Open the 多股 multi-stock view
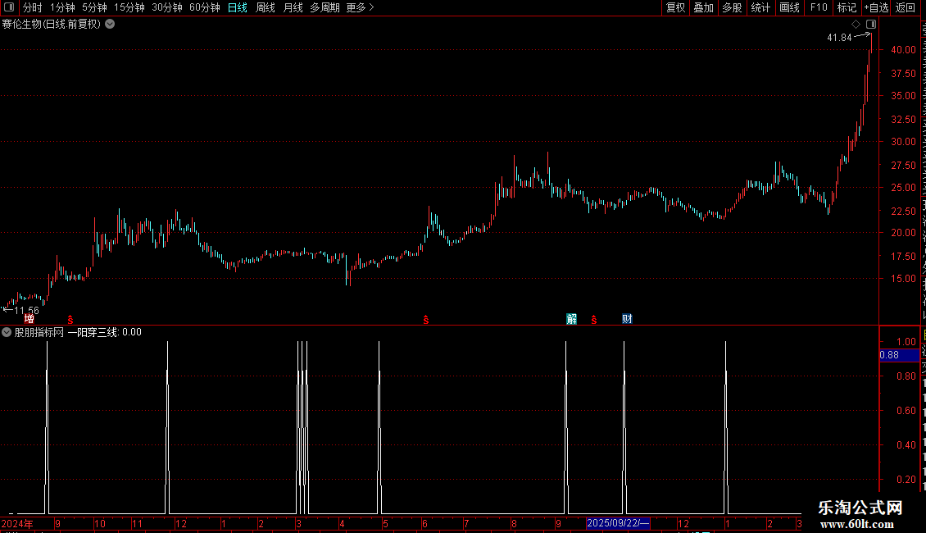The width and height of the screenshot is (926, 533). coord(732,7)
